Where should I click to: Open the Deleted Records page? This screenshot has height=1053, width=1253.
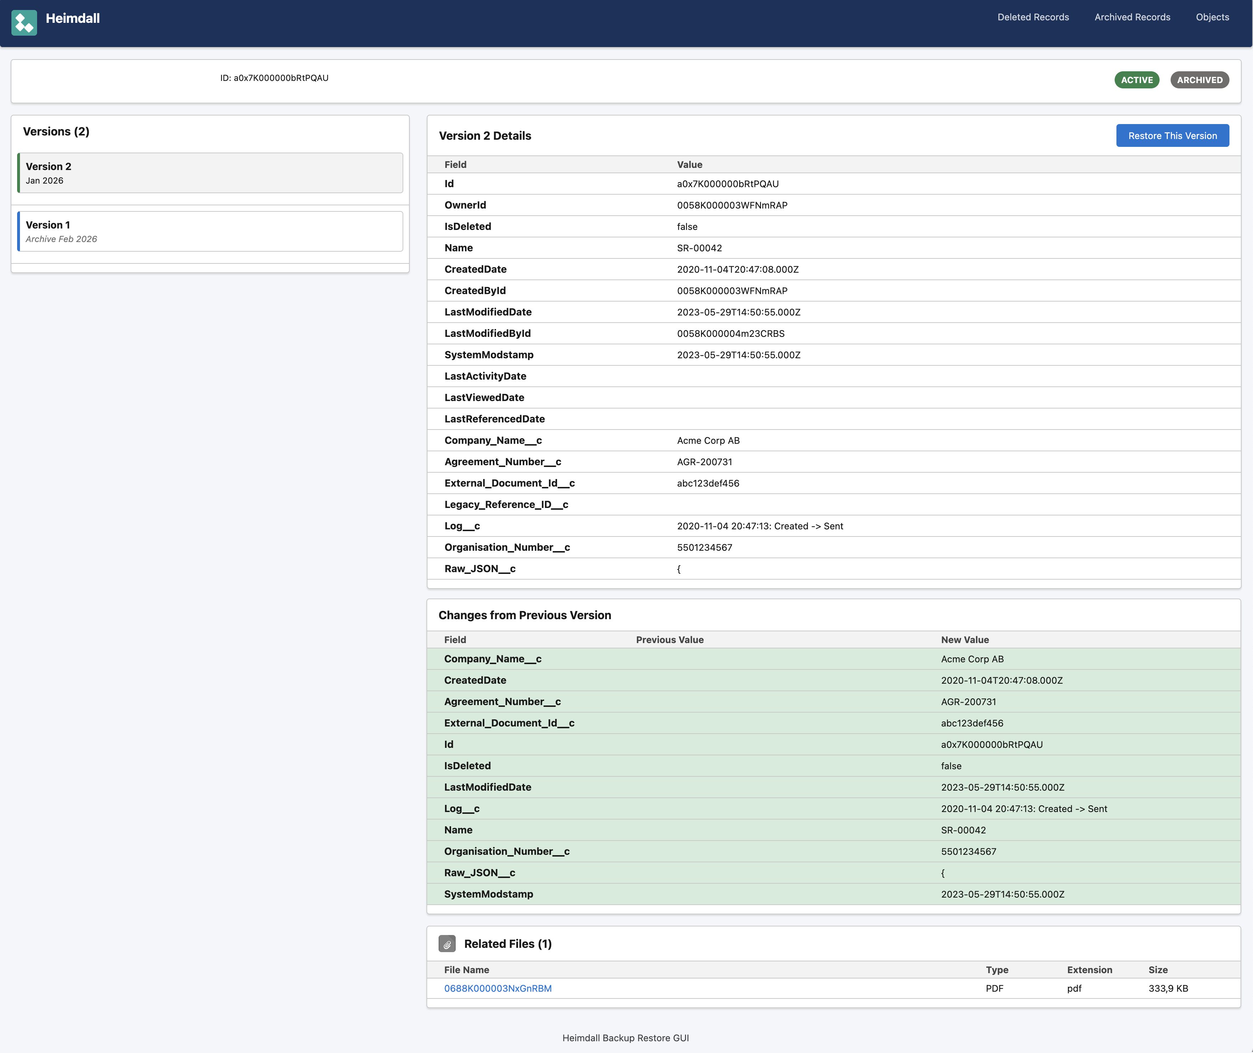[1033, 17]
